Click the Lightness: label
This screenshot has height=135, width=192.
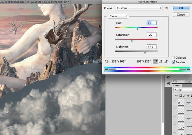click(123, 47)
